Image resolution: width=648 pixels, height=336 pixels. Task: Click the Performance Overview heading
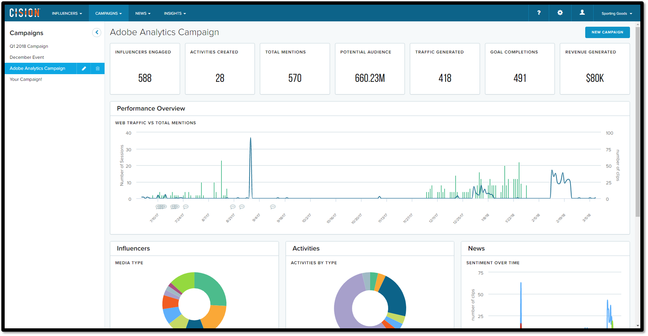(151, 108)
